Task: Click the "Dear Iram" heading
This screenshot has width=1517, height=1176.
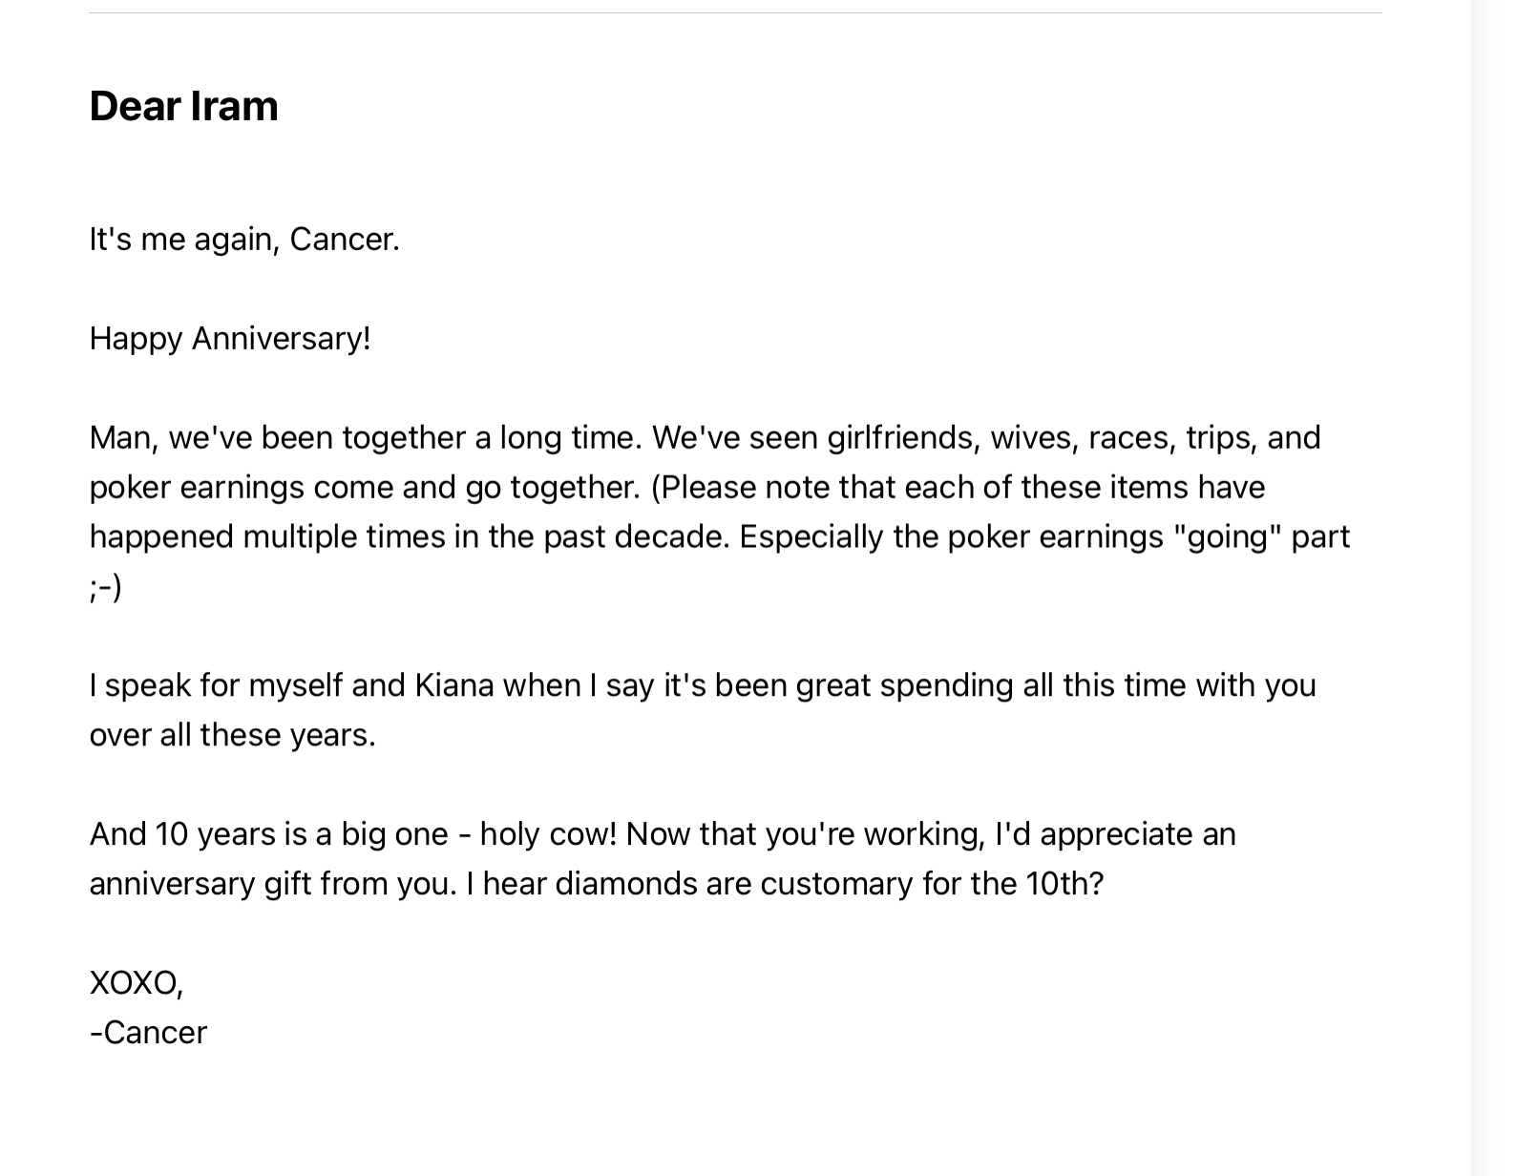Action: pos(183,105)
